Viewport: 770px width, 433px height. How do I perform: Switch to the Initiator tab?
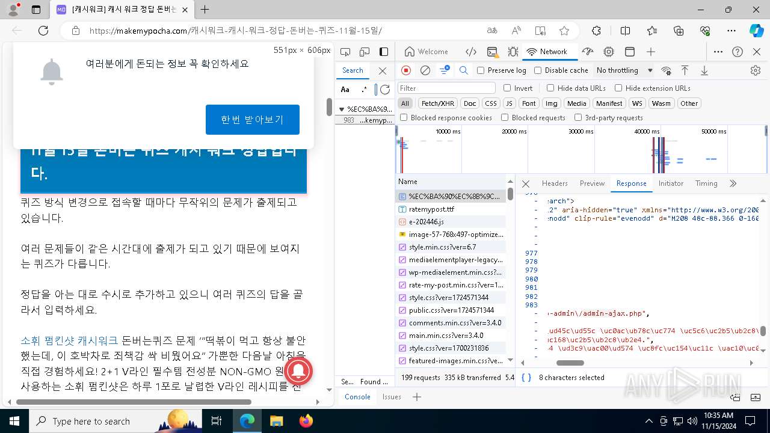pyautogui.click(x=671, y=183)
